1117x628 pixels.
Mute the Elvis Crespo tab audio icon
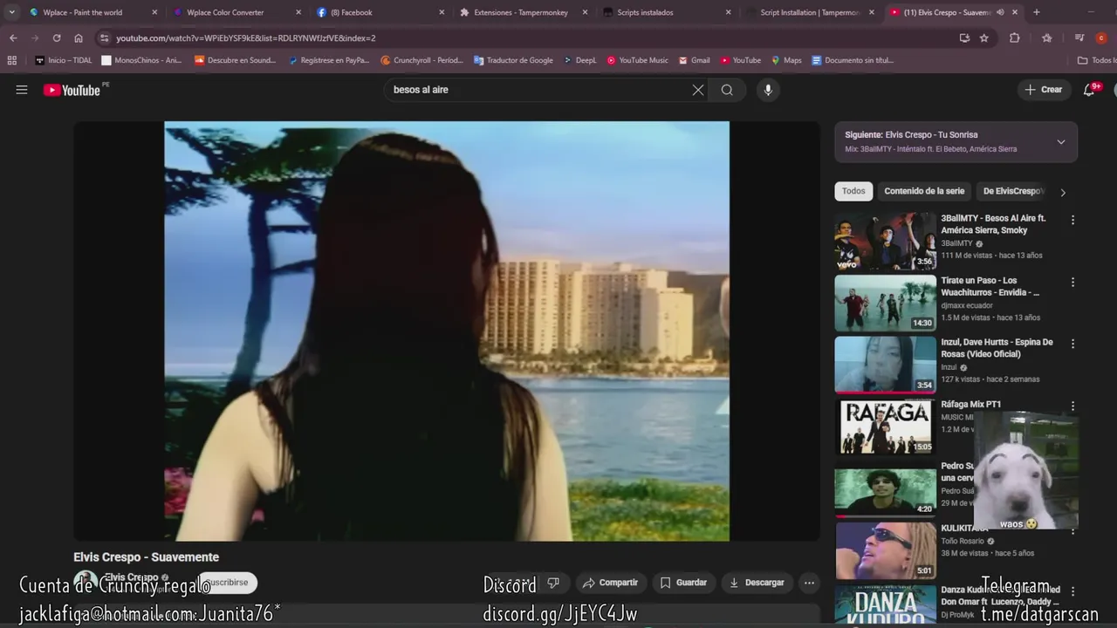point(1000,12)
